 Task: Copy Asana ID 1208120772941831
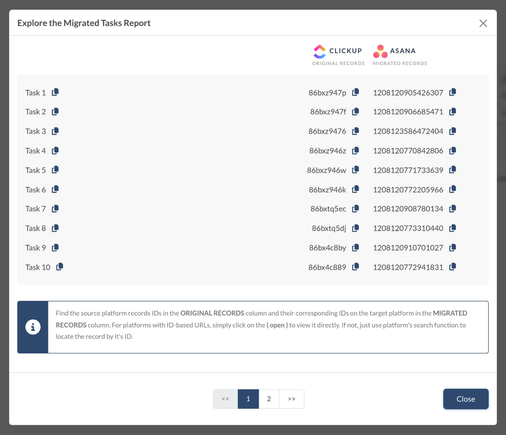[x=453, y=267]
